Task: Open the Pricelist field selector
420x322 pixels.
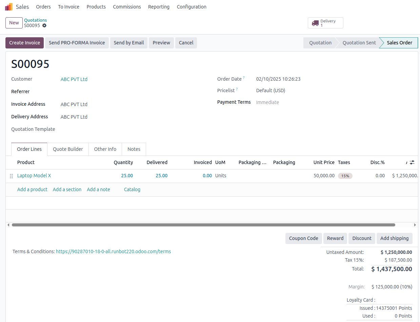Action: coord(271,90)
